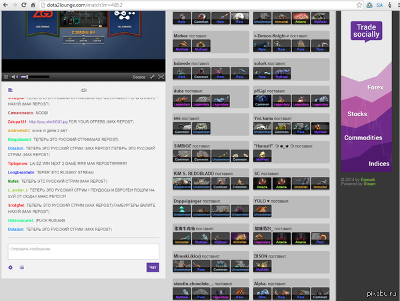The image size is (400, 301).
Task: Click the browser back arrow
Action: 6,5
